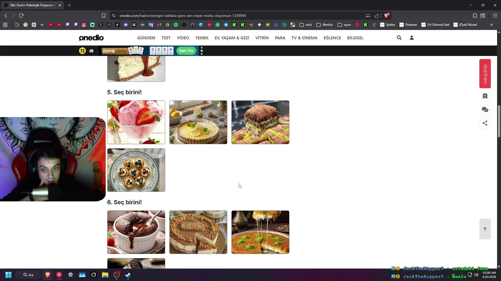Viewport: 501px width, 281px height.
Task: Go to TV & SİNEMA section
Action: pos(304,38)
